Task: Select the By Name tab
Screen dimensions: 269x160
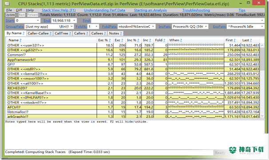Action: pos(15,33)
